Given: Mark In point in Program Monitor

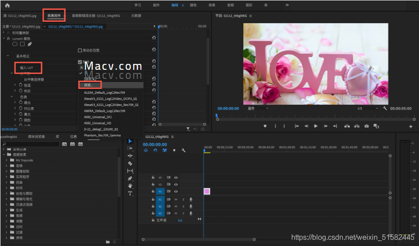Looking at the screenshot, I should (275, 126).
